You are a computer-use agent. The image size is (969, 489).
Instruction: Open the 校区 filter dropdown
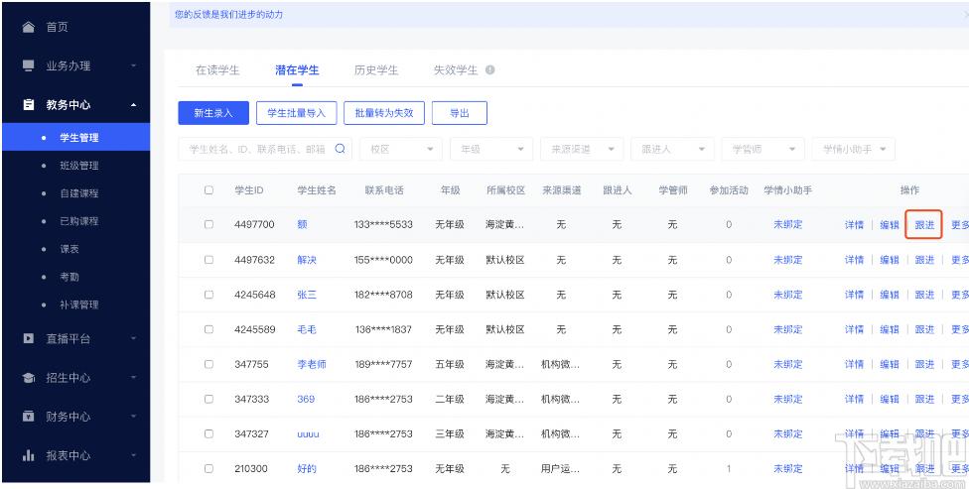point(401,150)
